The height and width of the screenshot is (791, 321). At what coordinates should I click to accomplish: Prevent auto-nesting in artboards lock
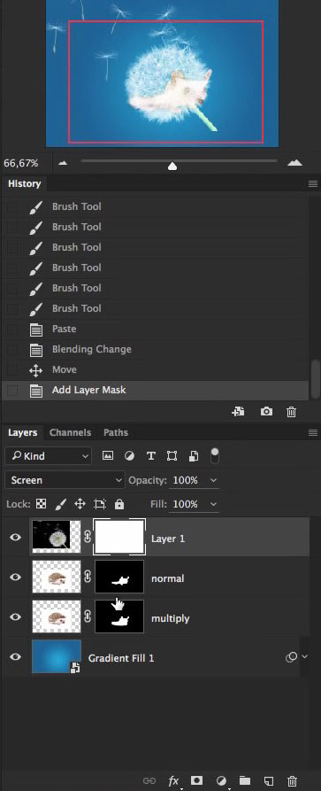coord(100,504)
